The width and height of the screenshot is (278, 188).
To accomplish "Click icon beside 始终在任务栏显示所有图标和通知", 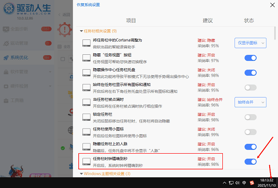I will (87, 88).
